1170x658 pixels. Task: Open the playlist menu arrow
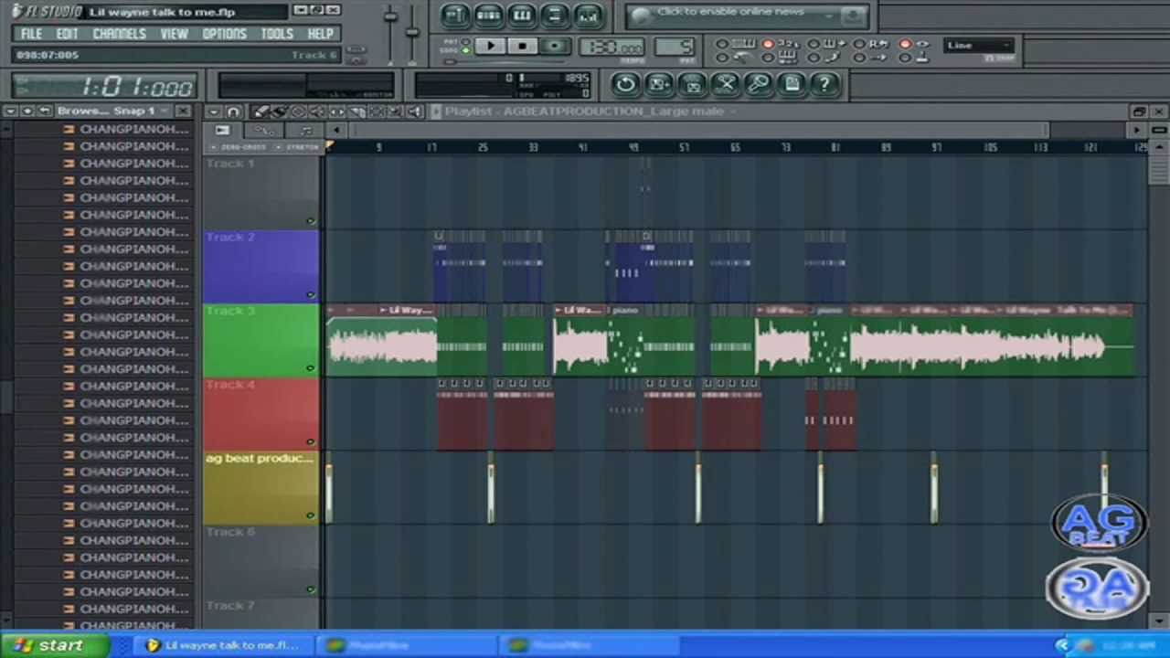213,111
